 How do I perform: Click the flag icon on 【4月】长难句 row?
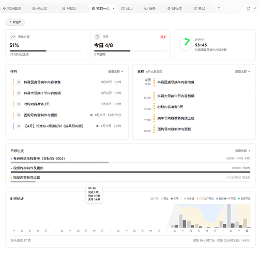point(97,126)
